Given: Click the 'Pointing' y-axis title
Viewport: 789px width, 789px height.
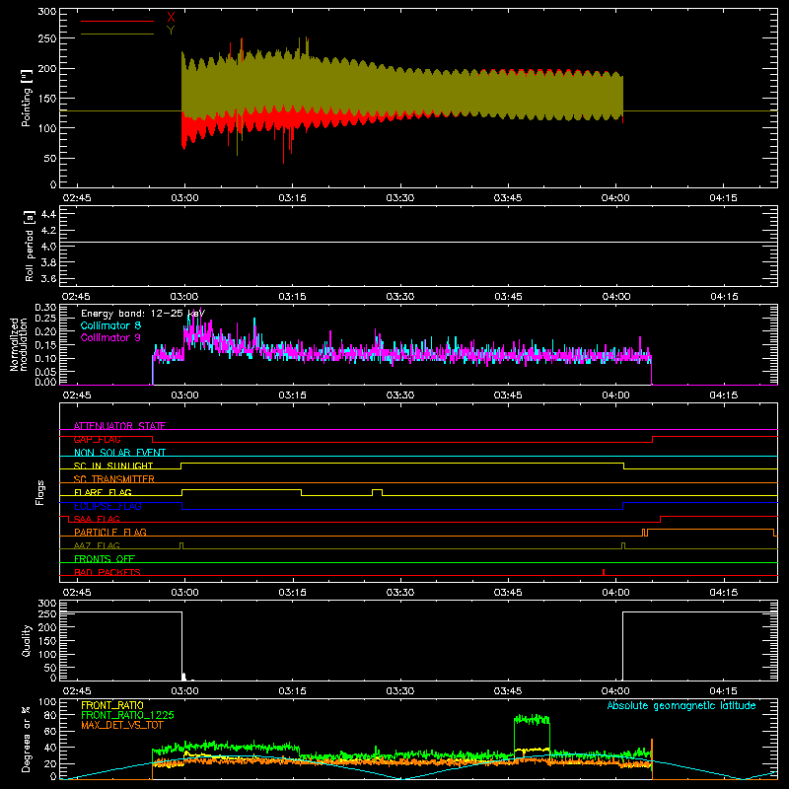Looking at the screenshot, I should tap(27, 100).
